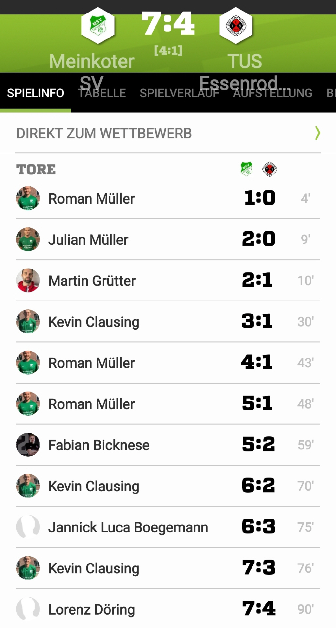Tap the TUS Essenrode crest in header
Image resolution: width=336 pixels, height=628 pixels.
(x=236, y=26)
